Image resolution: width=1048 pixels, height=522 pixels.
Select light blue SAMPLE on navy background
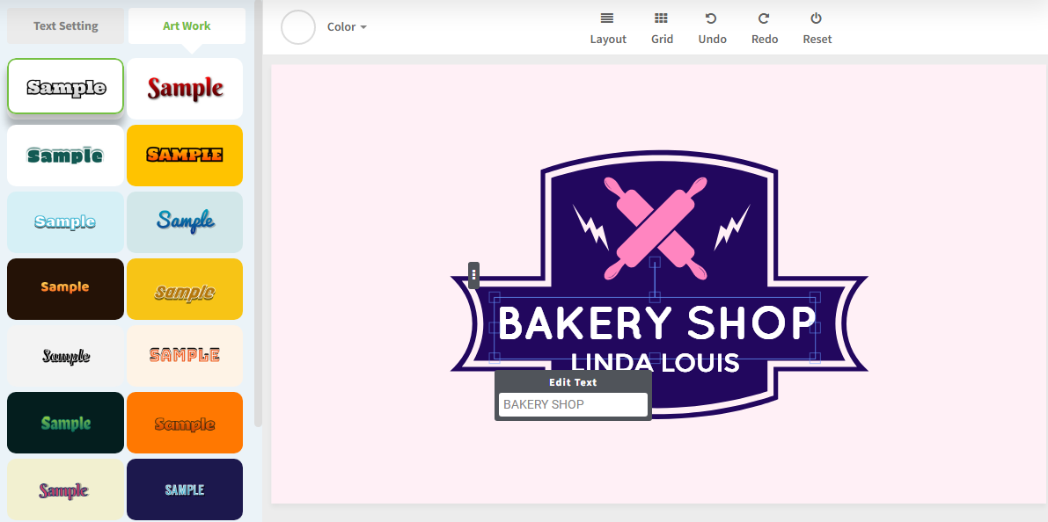185,489
